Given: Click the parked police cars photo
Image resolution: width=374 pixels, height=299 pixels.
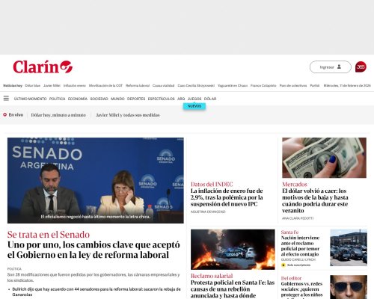Looking at the screenshot, I should click(x=349, y=247).
